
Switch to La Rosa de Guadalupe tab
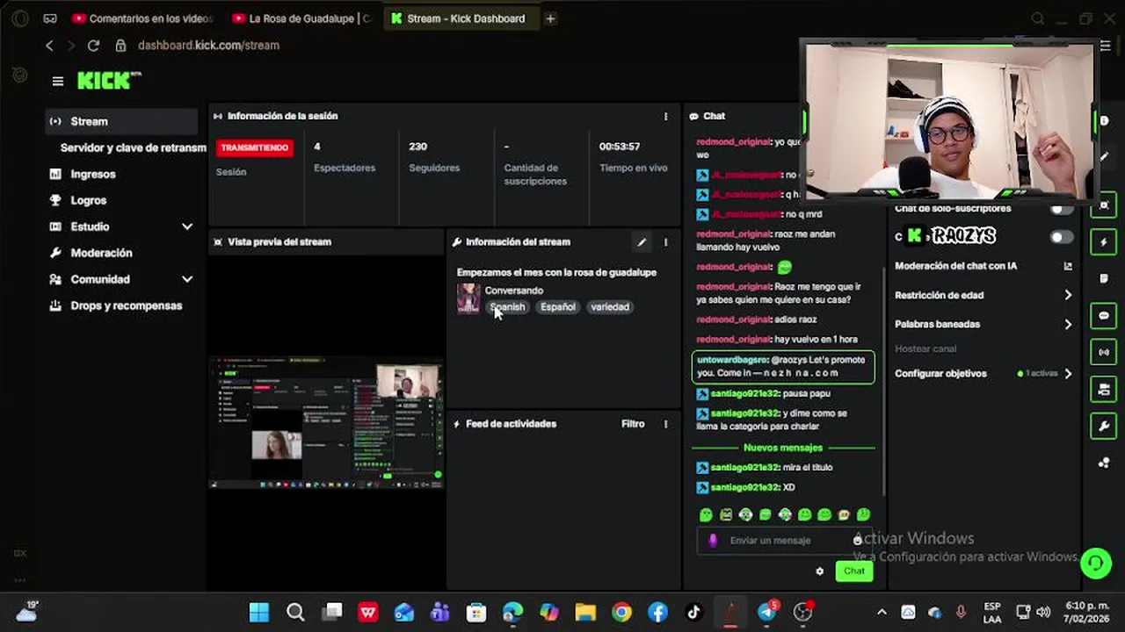point(303,18)
